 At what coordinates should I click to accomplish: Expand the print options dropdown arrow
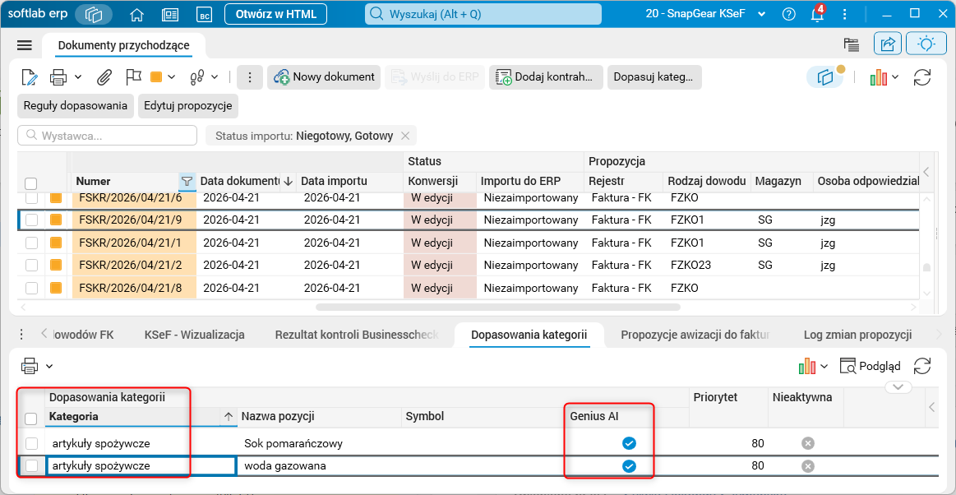[x=79, y=76]
